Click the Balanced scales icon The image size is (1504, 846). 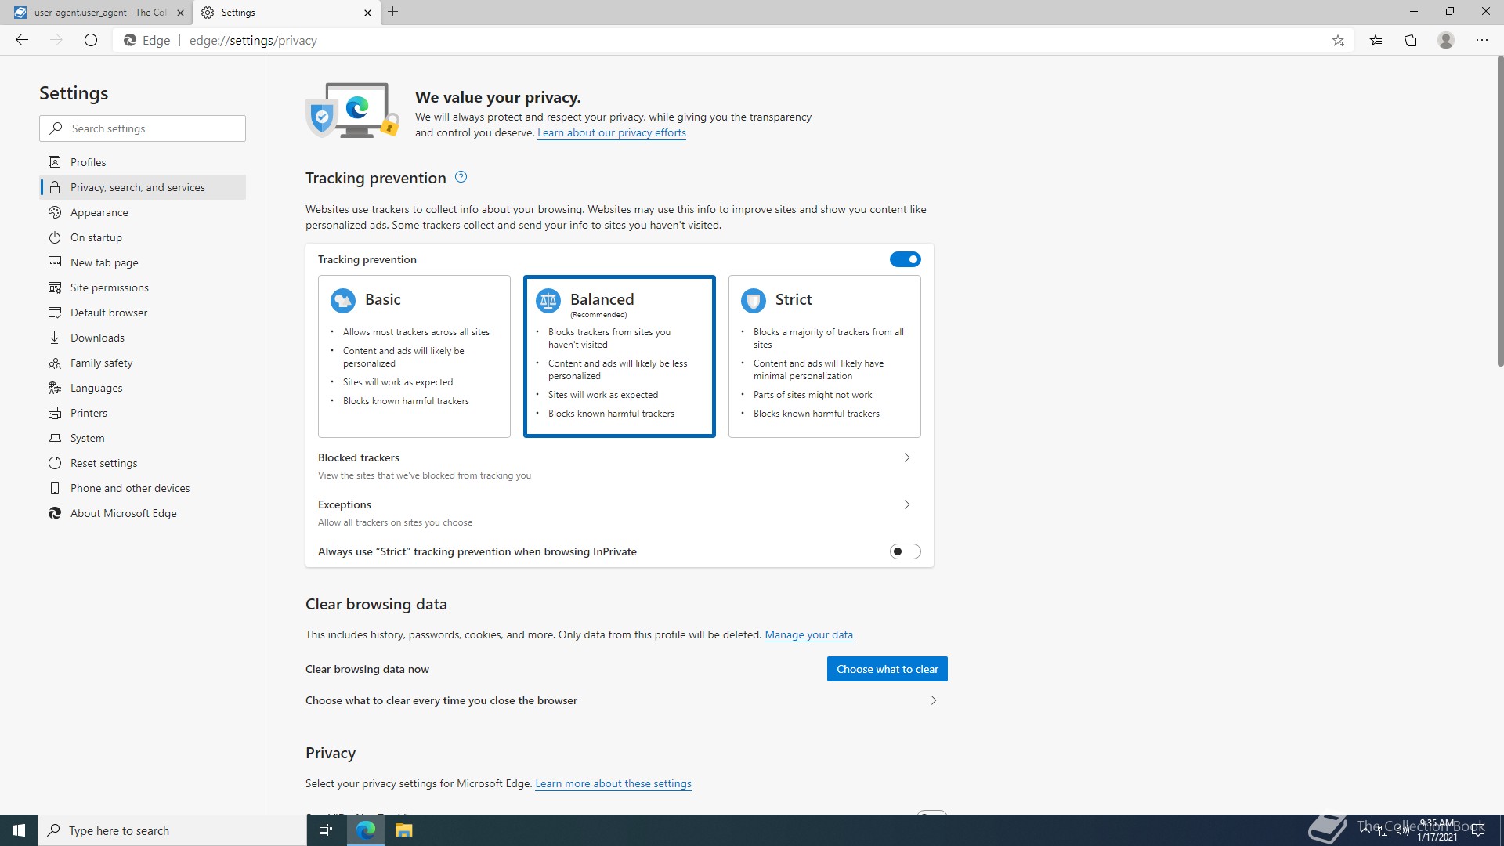coord(548,300)
